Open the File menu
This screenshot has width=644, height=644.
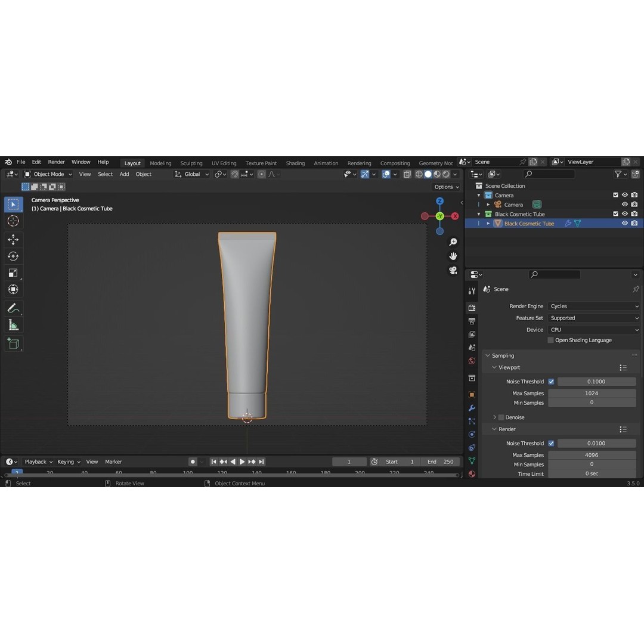pos(21,162)
